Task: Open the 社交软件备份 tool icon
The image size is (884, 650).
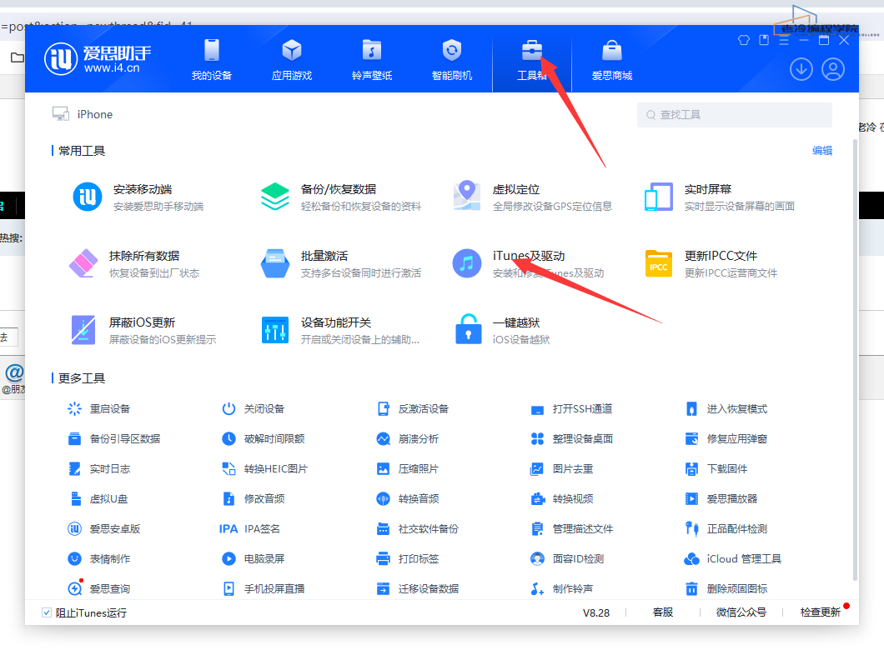Action: click(x=384, y=528)
